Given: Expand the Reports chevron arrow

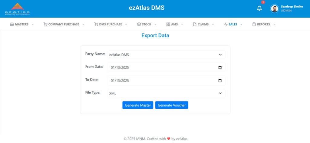Looking at the screenshot, I should (274, 25).
